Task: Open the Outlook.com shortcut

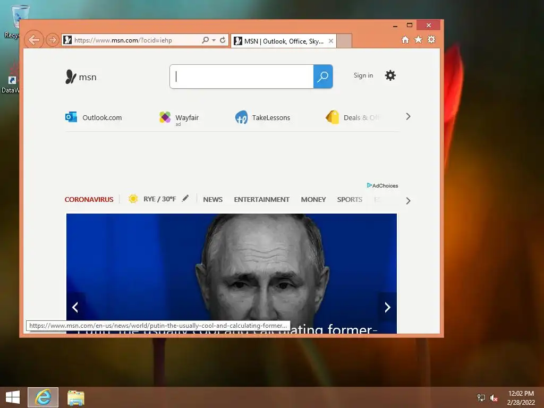Action: click(102, 117)
